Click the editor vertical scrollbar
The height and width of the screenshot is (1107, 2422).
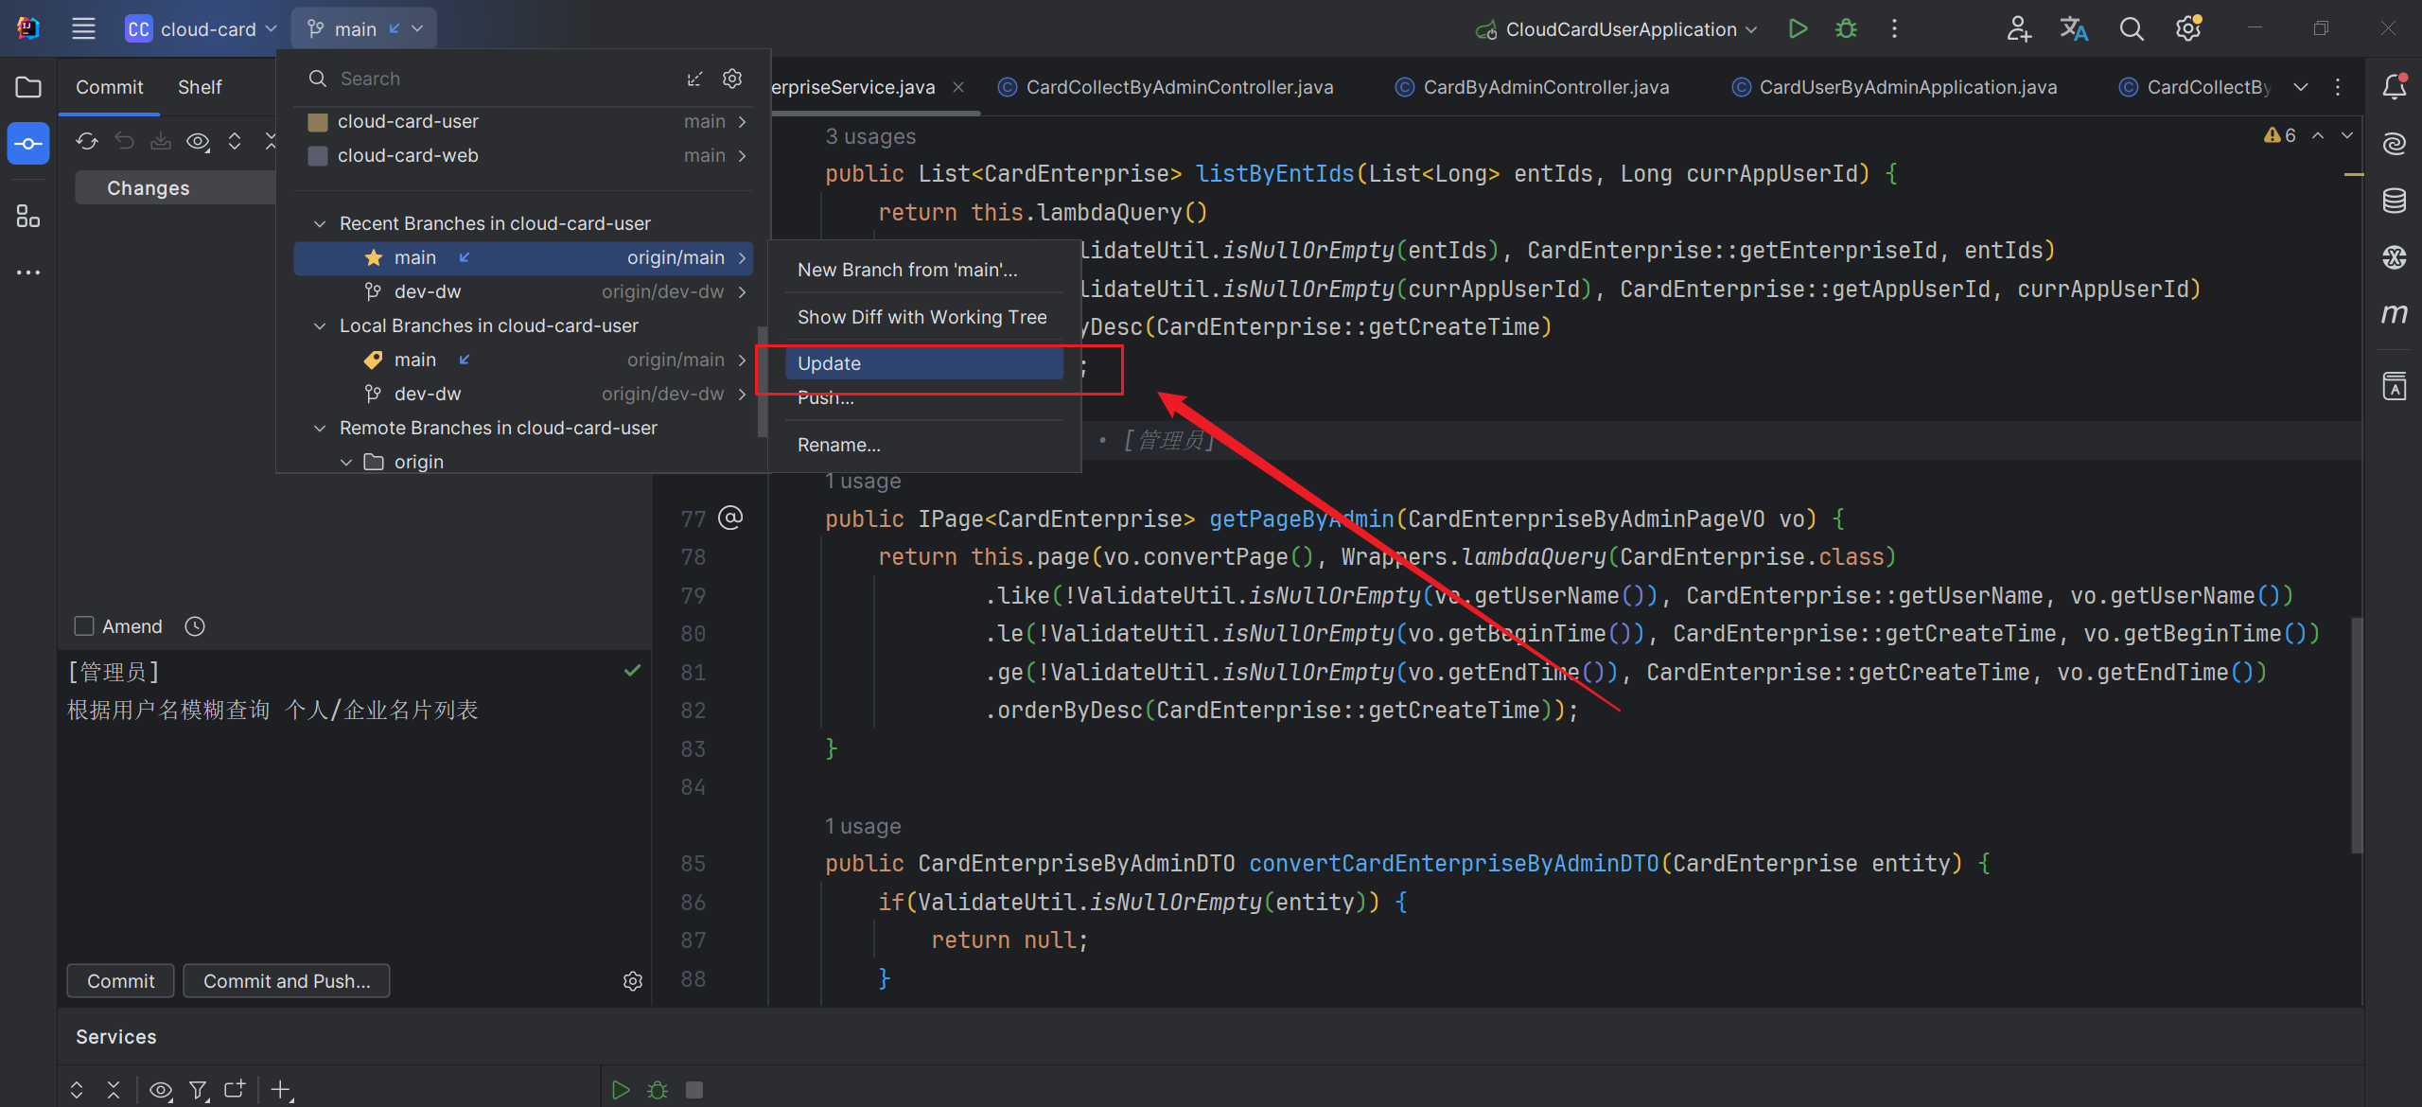click(x=2357, y=734)
